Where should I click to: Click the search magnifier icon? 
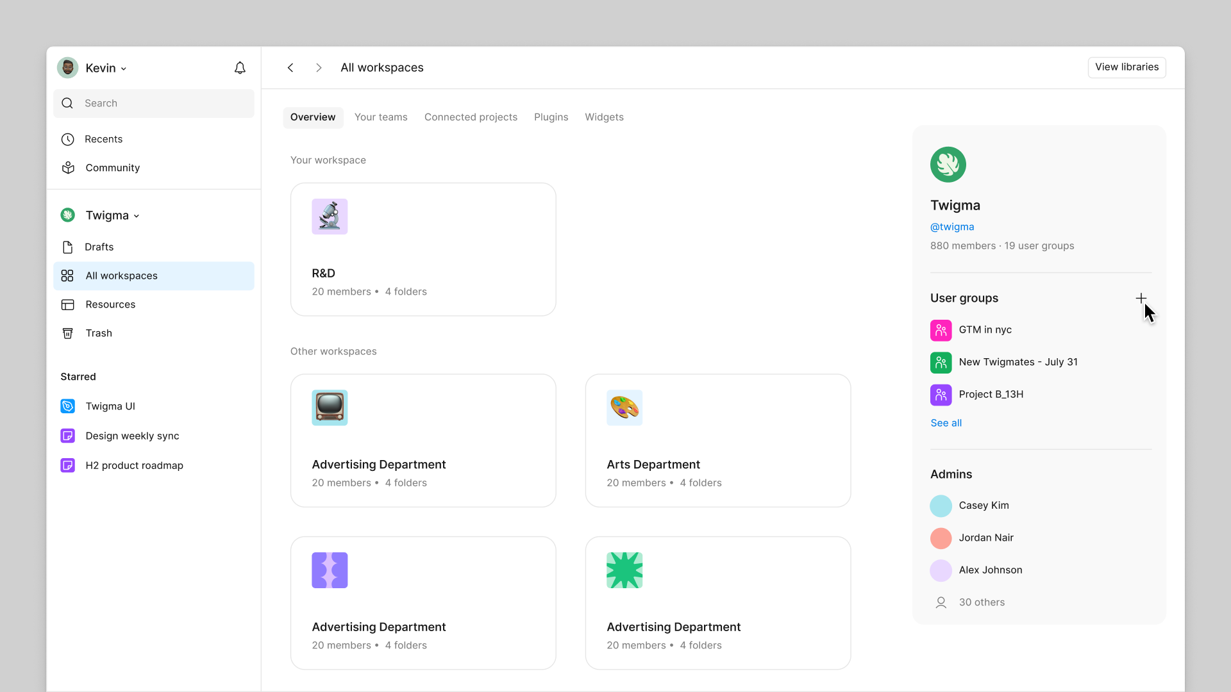[x=67, y=103]
